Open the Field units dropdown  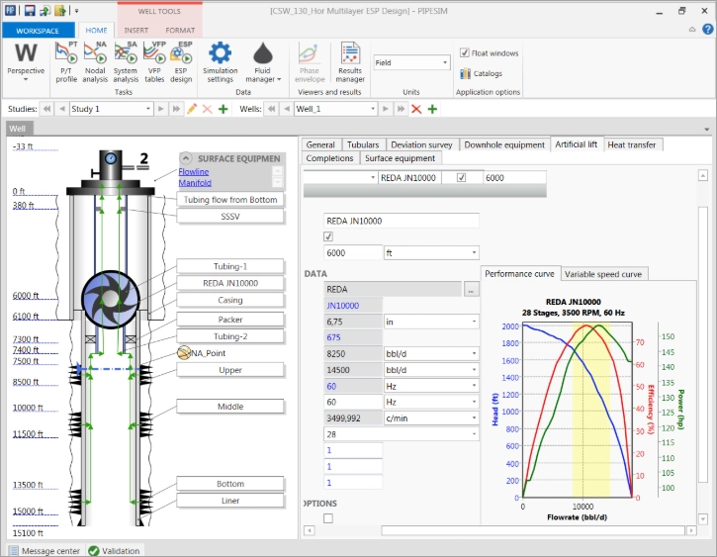click(x=411, y=62)
